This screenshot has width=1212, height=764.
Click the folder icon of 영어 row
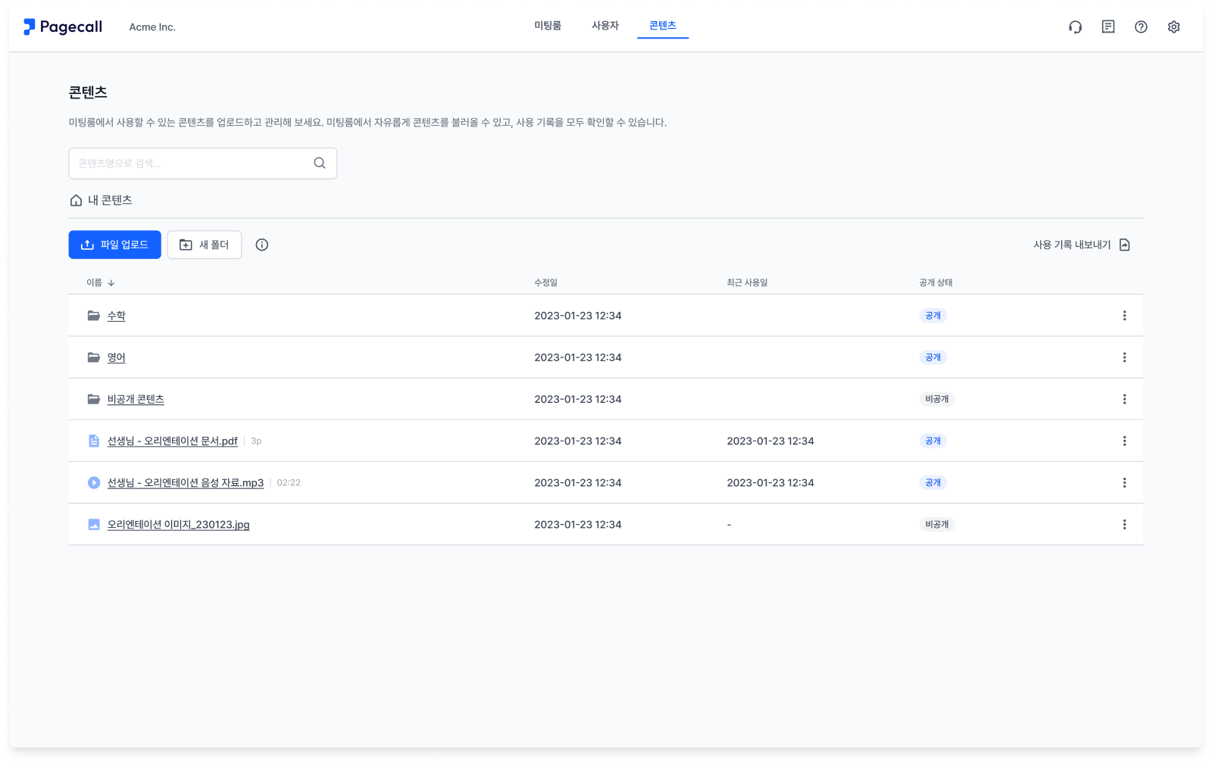[94, 357]
